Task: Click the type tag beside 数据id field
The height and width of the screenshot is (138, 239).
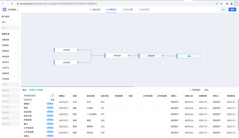Action: point(50,104)
